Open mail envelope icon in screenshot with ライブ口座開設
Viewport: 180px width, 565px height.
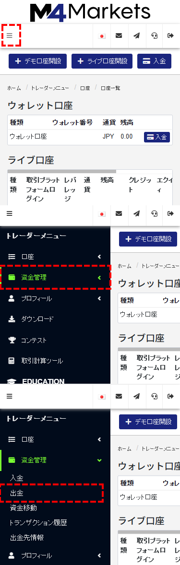[x=119, y=35]
